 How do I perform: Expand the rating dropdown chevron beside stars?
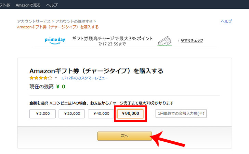coord(56,78)
